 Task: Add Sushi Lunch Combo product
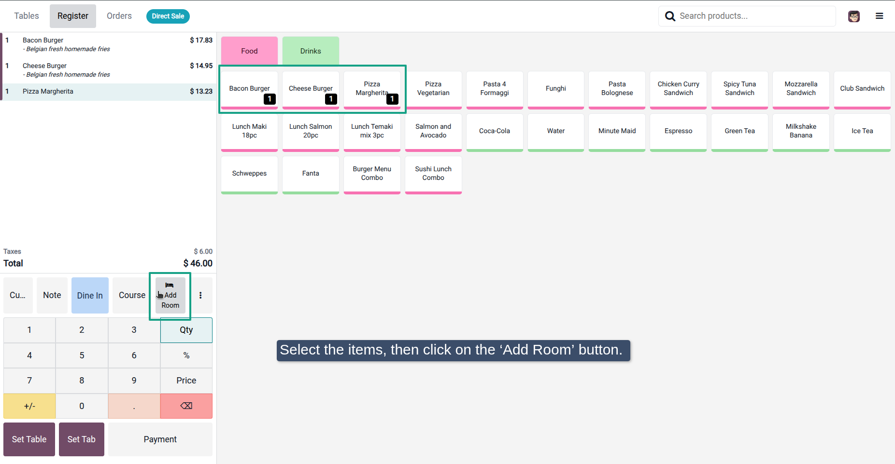(x=433, y=175)
